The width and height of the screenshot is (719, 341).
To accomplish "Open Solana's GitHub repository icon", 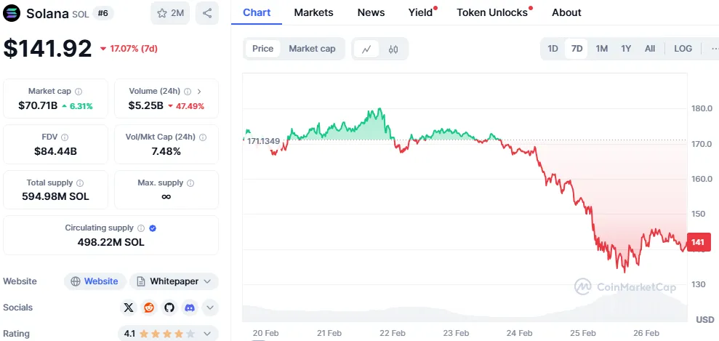I will click(169, 308).
